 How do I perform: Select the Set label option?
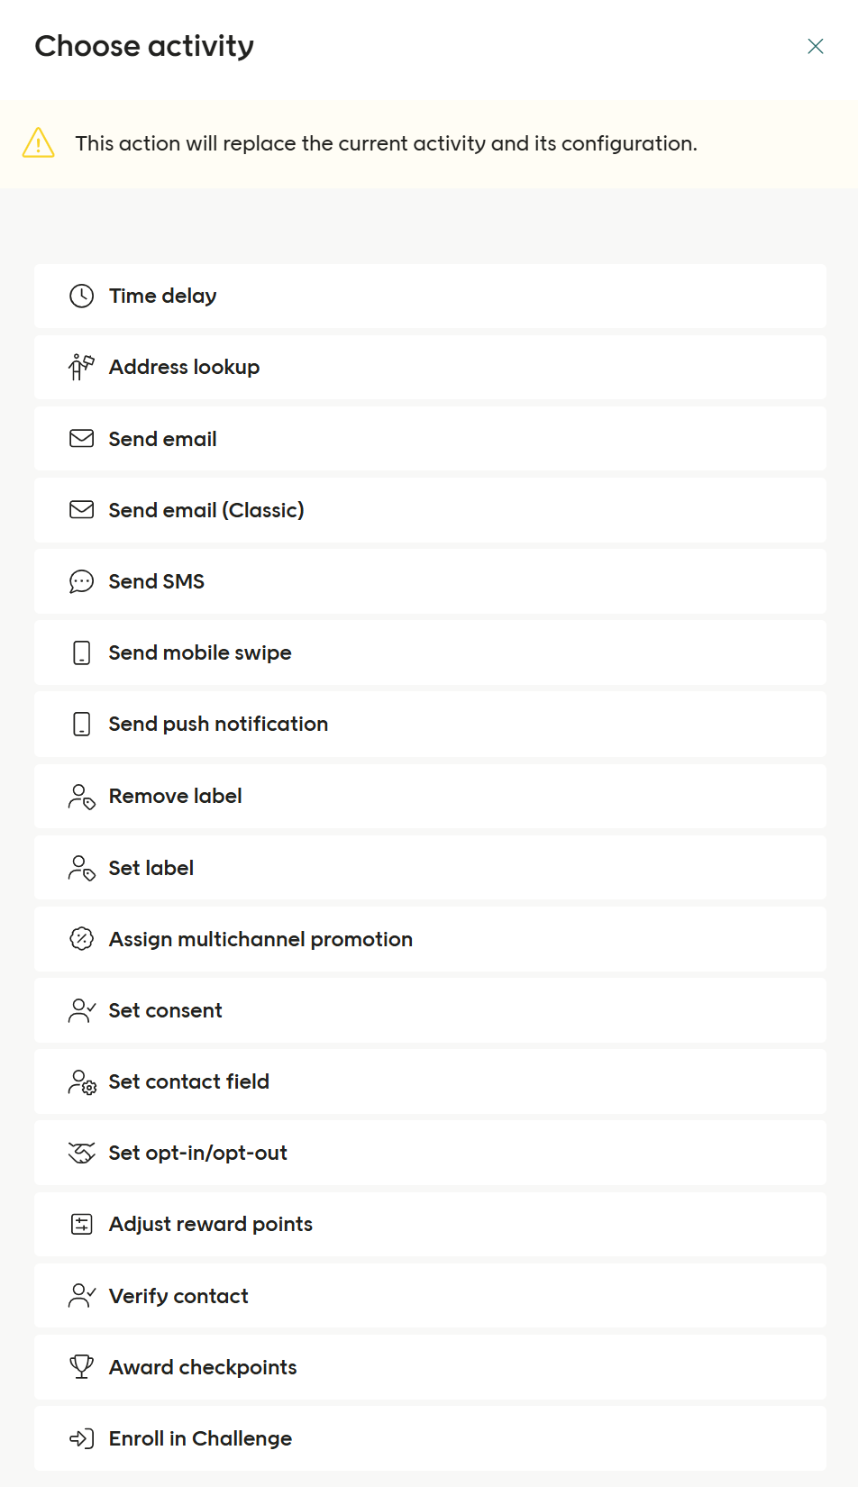(x=151, y=868)
